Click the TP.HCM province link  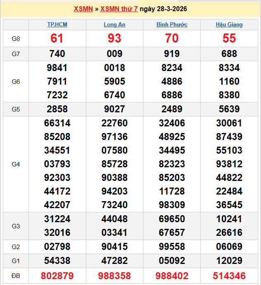point(57,24)
